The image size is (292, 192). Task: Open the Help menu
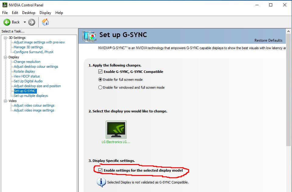click(59, 13)
